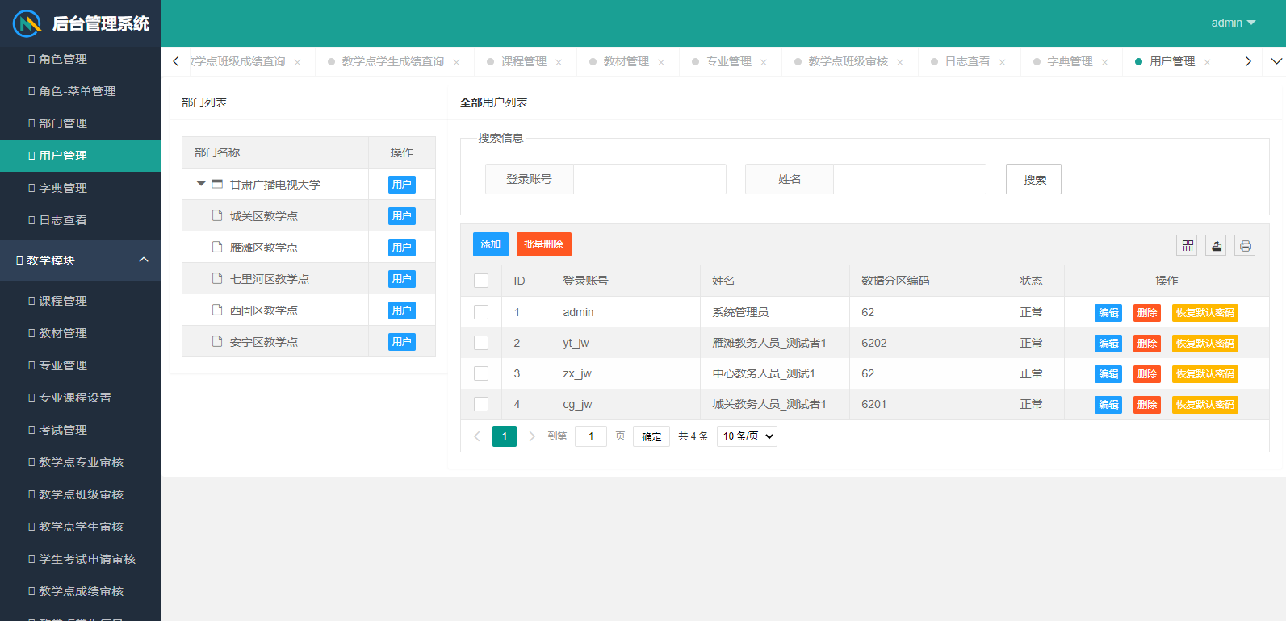This screenshot has height=621, width=1286.
Task: Click the file icon beside 安宁区教学点
Action: [217, 341]
